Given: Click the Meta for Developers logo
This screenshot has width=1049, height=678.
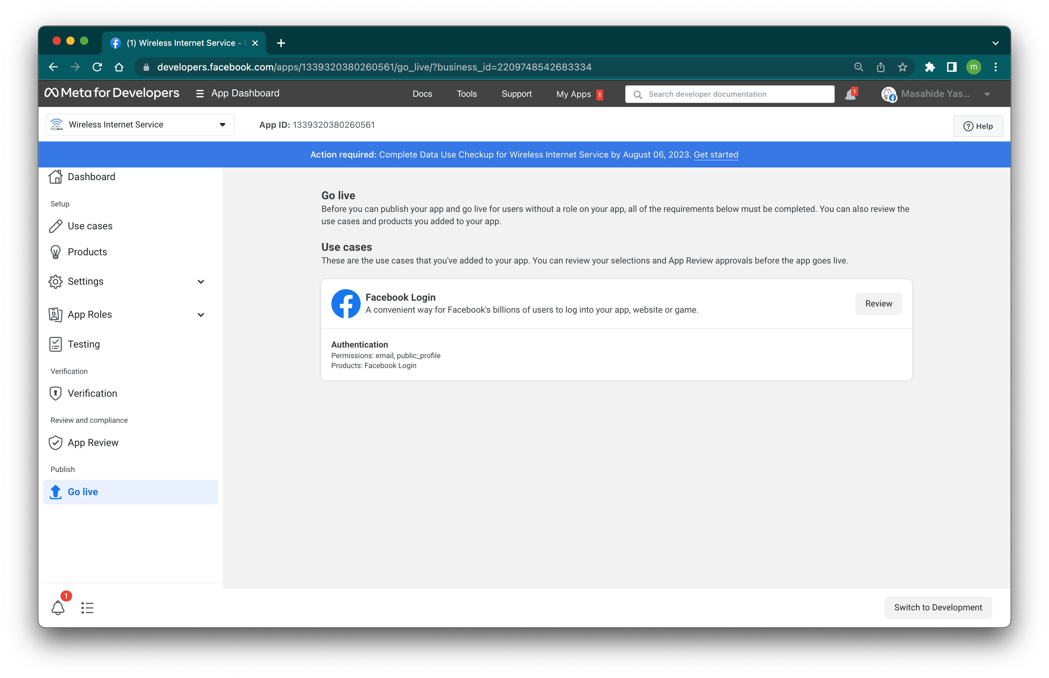Looking at the screenshot, I should coord(112,93).
